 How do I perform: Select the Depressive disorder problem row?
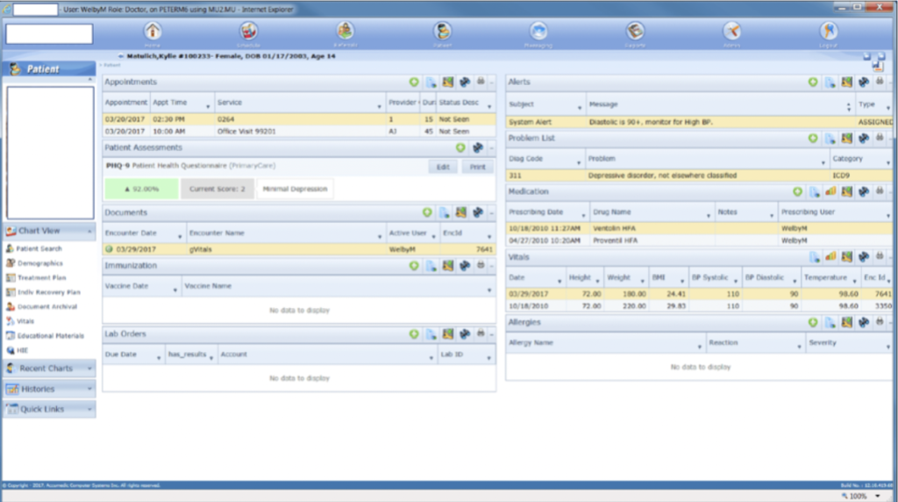tap(699, 176)
